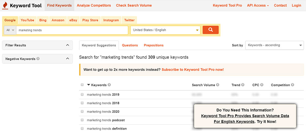Viewport: 306px width, 131px height.
Task: Go to Keyword Tool Pro page
Action: (x=227, y=5)
